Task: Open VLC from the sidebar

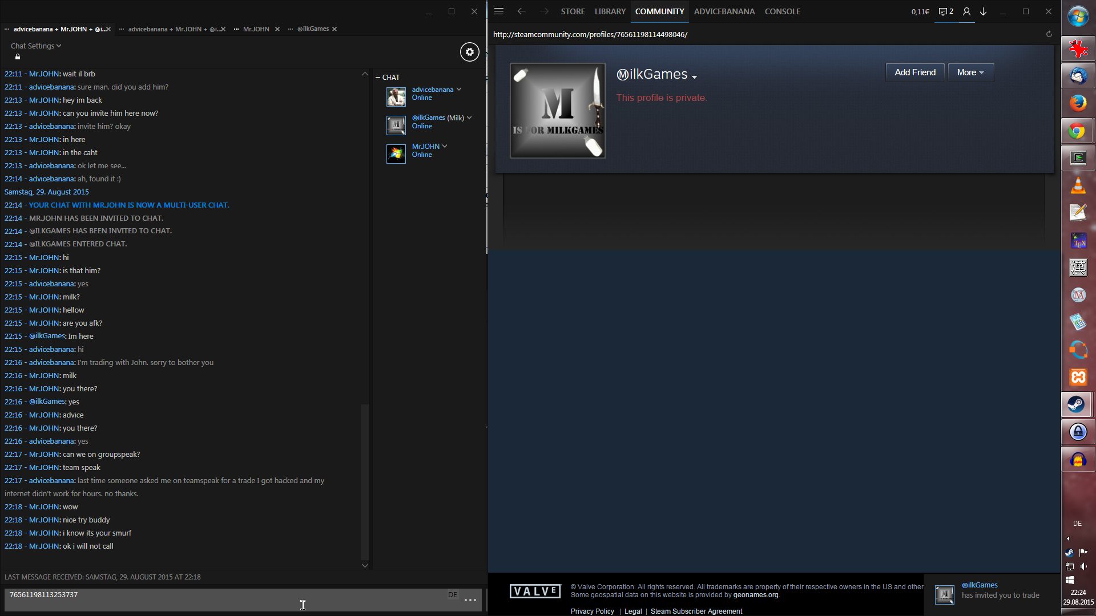Action: pyautogui.click(x=1078, y=185)
